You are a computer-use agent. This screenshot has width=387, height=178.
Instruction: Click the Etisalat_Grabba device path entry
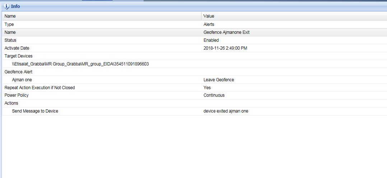80,64
